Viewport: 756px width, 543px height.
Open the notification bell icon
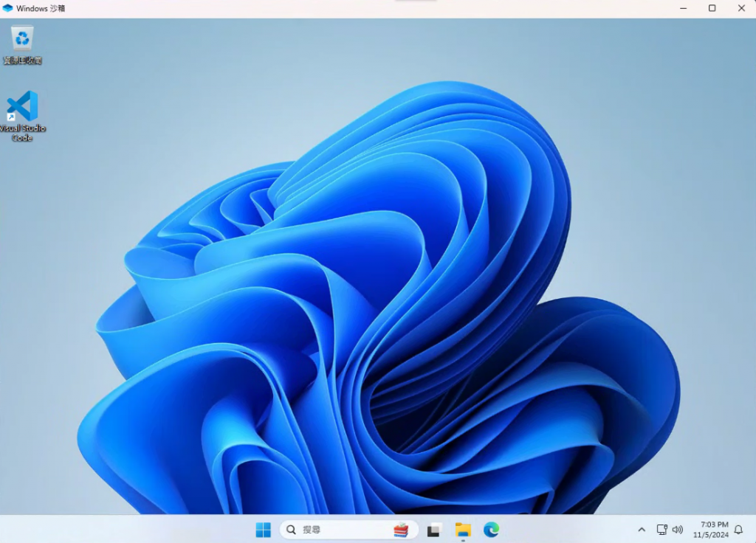[738, 530]
